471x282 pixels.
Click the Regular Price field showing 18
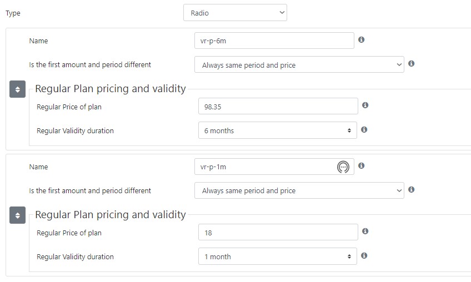point(278,232)
